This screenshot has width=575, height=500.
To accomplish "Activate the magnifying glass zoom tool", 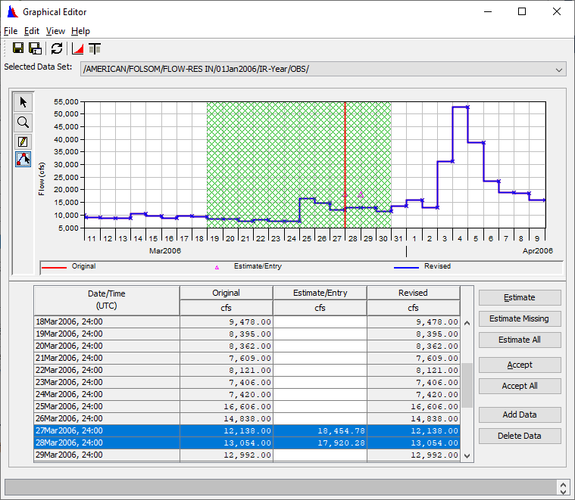I will pos(23,122).
